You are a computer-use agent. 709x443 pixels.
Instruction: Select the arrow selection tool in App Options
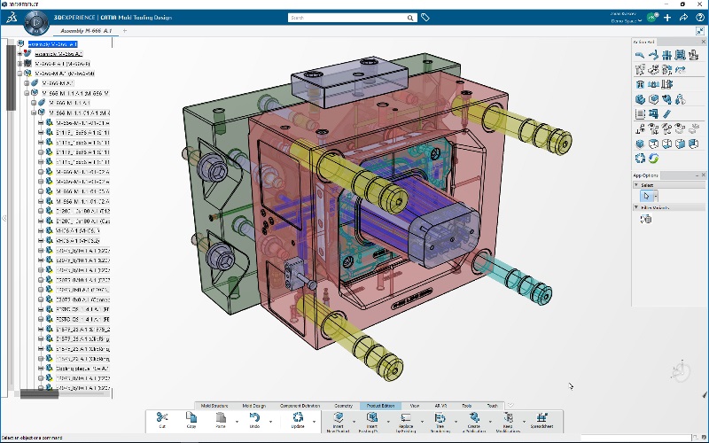pyautogui.click(x=646, y=196)
